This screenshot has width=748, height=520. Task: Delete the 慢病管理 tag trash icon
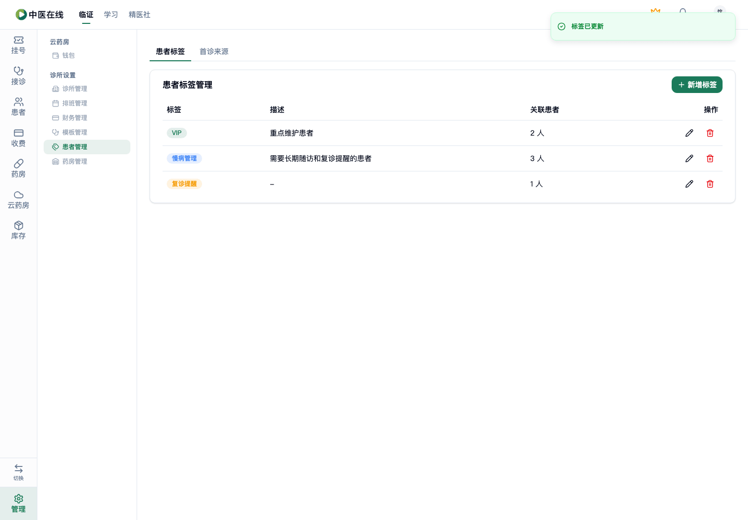pyautogui.click(x=710, y=158)
